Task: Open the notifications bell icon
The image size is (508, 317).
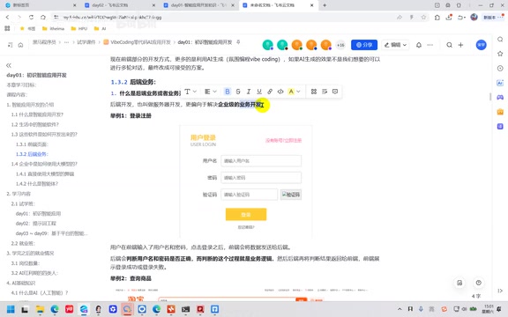Action: click(x=419, y=45)
